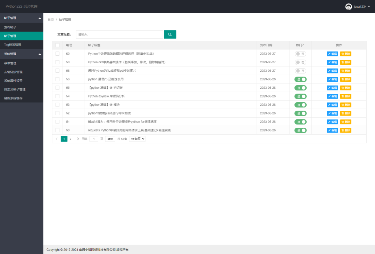Click 编辑 button for post 50
This screenshot has width=375, height=254.
pyautogui.click(x=332, y=130)
